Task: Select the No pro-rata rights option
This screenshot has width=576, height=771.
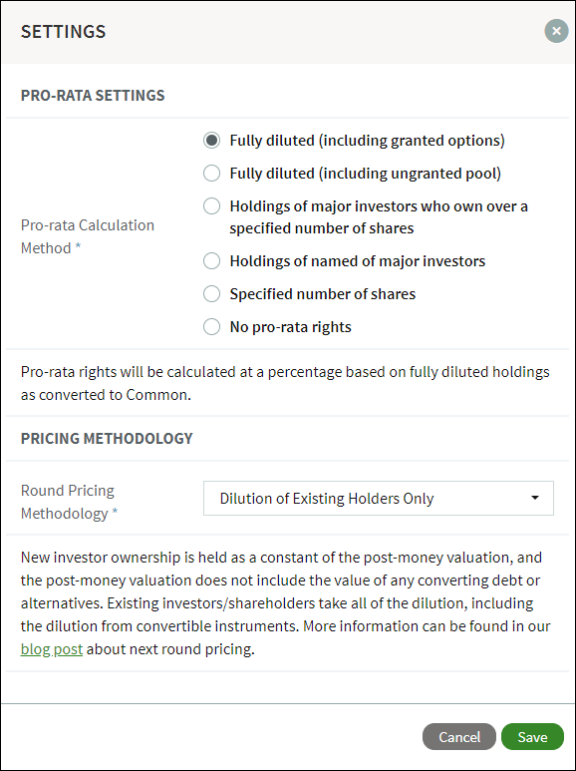Action: [x=212, y=327]
